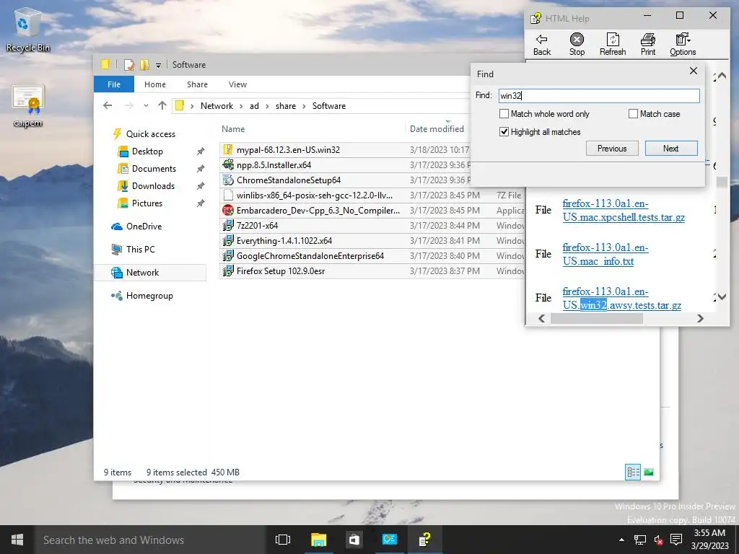Select ChromeStandaloneSetup64 file icon

tap(228, 180)
